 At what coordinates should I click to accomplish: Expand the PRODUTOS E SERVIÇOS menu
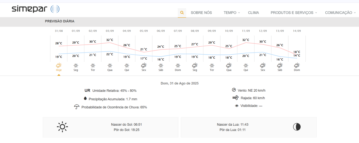(x=293, y=13)
